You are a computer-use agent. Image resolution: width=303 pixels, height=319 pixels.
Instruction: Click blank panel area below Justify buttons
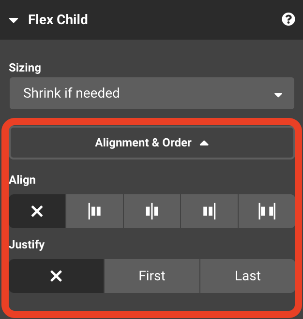pyautogui.click(x=151, y=301)
